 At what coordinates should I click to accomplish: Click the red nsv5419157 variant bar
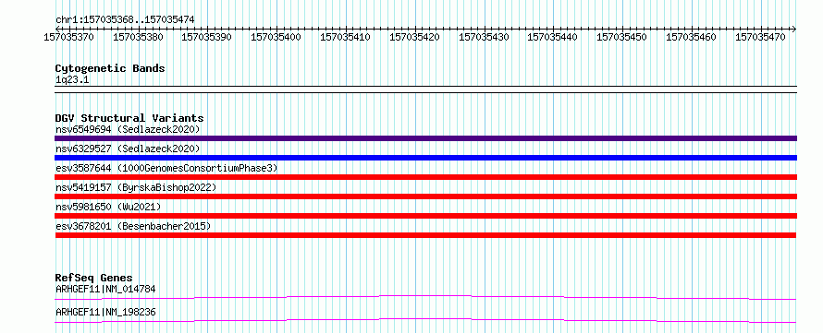[x=425, y=196]
